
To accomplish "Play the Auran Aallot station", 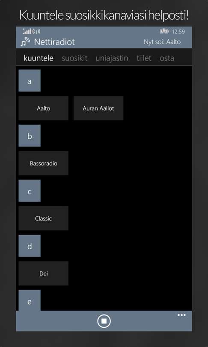I will 98,108.
